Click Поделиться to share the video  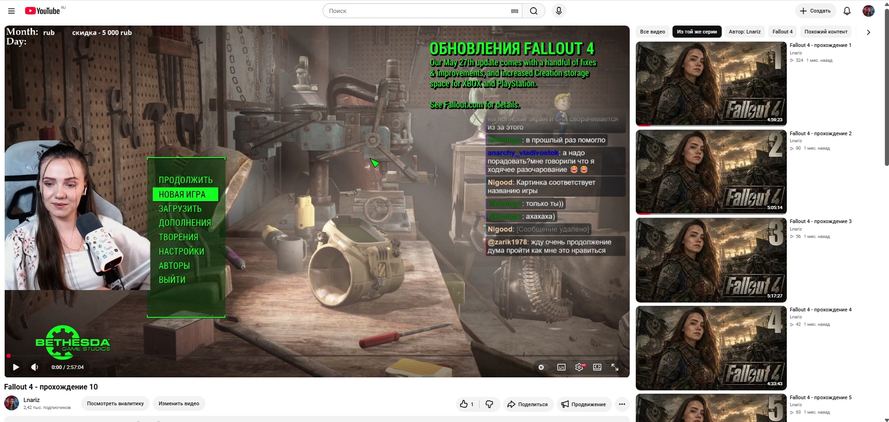[528, 404]
